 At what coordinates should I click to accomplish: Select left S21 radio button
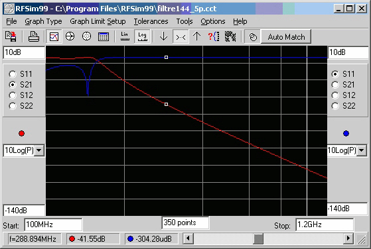[13, 85]
